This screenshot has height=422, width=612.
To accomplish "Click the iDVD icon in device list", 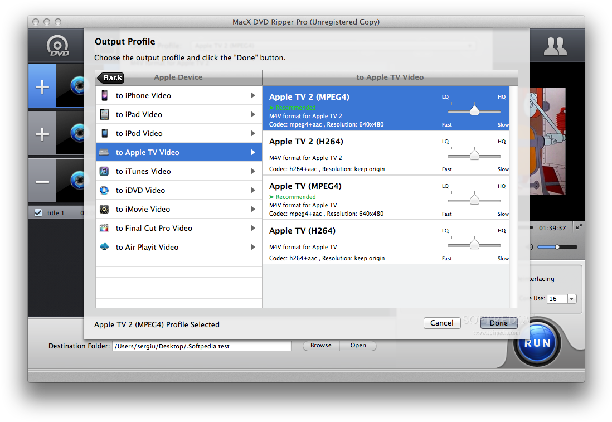I will pyautogui.click(x=104, y=190).
